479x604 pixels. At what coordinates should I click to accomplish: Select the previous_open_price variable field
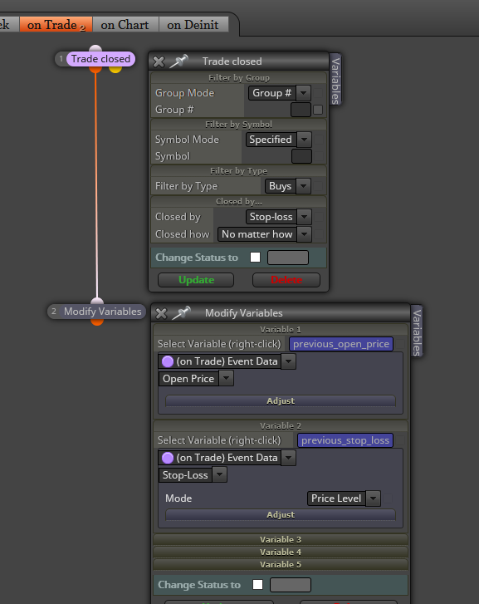coord(341,344)
